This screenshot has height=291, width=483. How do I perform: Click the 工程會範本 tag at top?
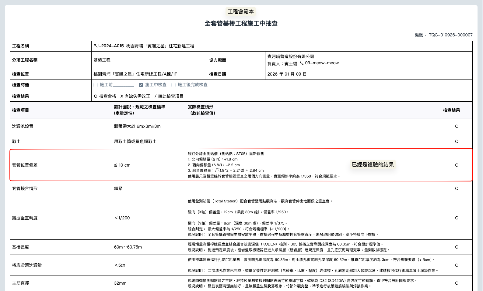(x=241, y=12)
